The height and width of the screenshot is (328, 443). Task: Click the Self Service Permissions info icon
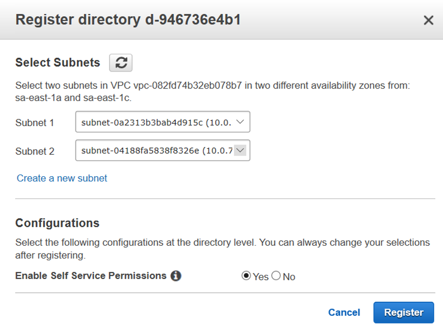pyautogui.click(x=176, y=276)
